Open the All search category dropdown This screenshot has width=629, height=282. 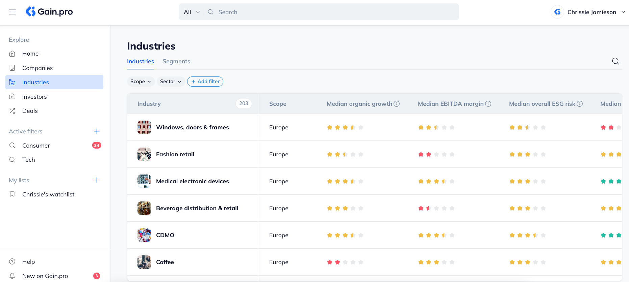(x=192, y=12)
